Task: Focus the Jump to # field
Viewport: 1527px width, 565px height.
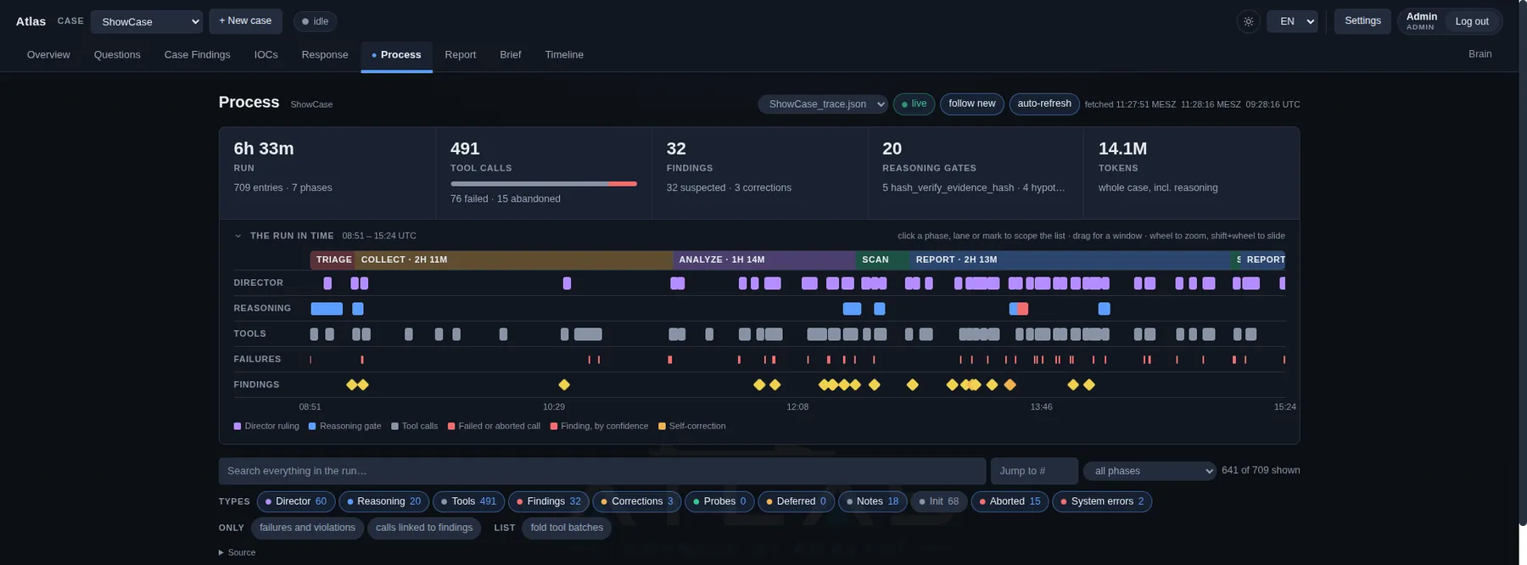Action: click(1034, 471)
